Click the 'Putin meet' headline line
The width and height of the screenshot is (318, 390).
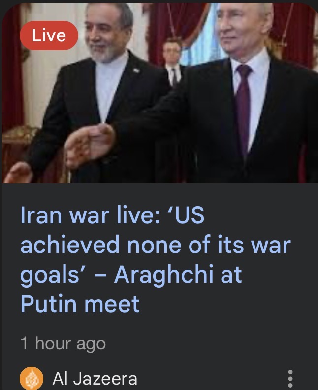[x=80, y=304]
